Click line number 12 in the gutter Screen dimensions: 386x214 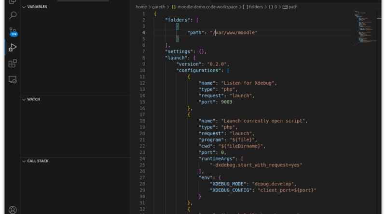tap(142, 83)
